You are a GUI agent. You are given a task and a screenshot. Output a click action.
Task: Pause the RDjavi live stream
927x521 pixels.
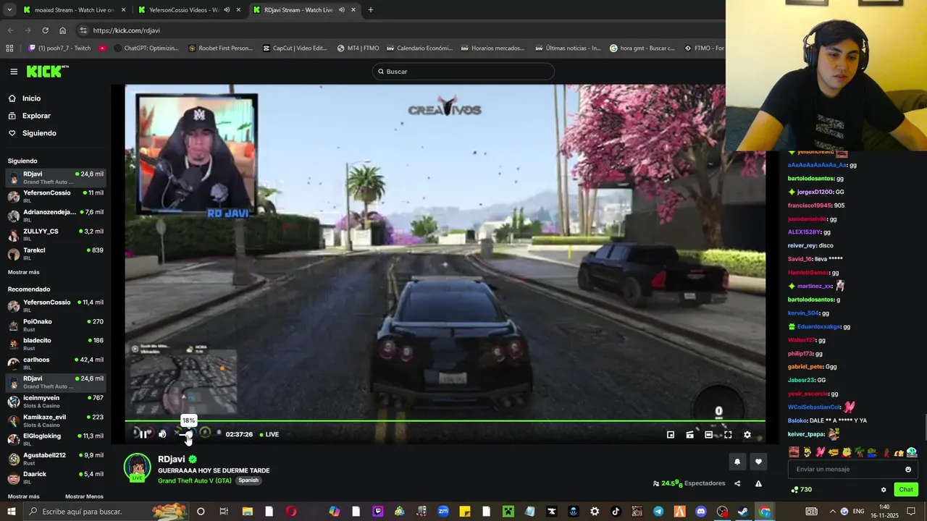(x=143, y=434)
